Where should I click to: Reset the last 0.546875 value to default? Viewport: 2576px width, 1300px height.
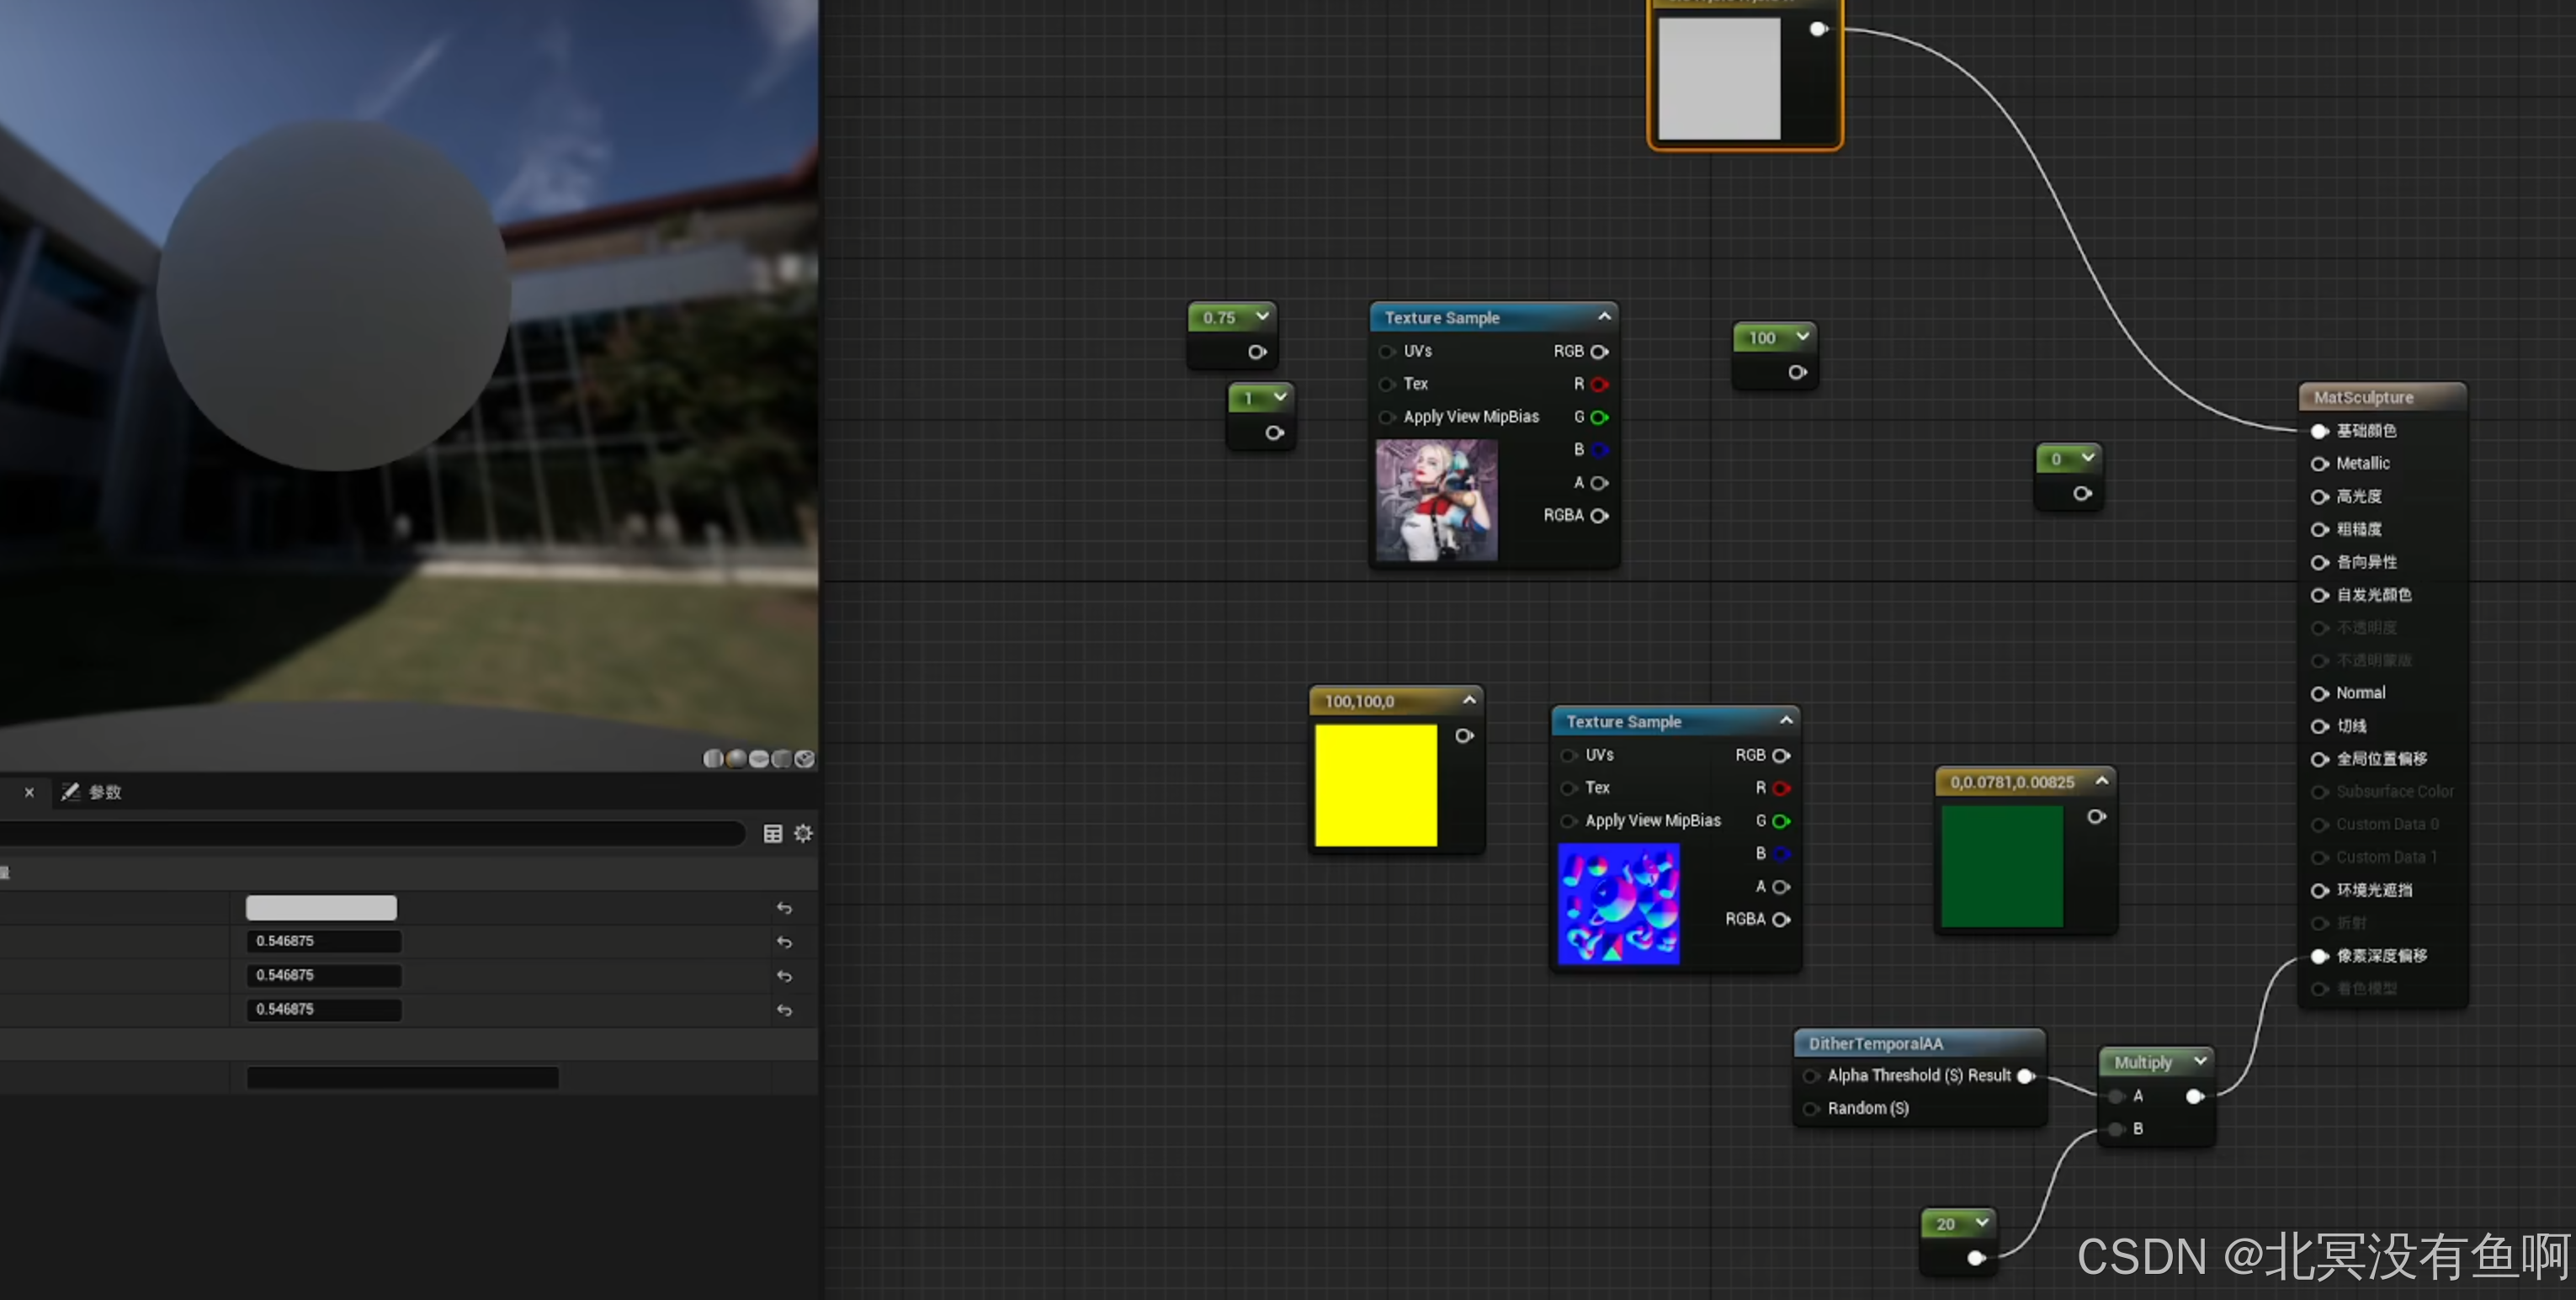(x=784, y=1010)
